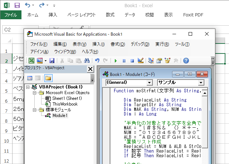Viewport: 229px width, 164px height.
Task: Click View Code button in Project panel
Action: point(30,78)
